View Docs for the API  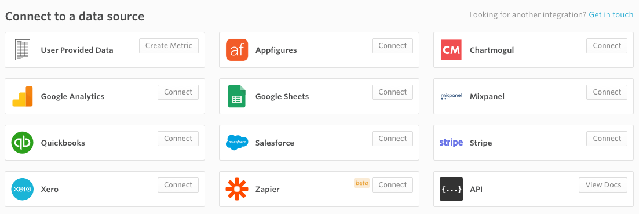603,184
